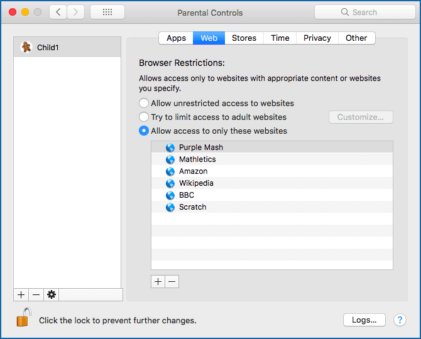Switch to the Web tab
Image resolution: width=421 pixels, height=339 pixels.
pyautogui.click(x=209, y=38)
